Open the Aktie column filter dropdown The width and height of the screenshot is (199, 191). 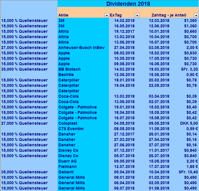tap(107, 16)
